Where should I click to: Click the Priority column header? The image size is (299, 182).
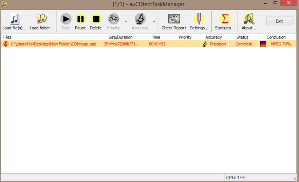point(186,37)
